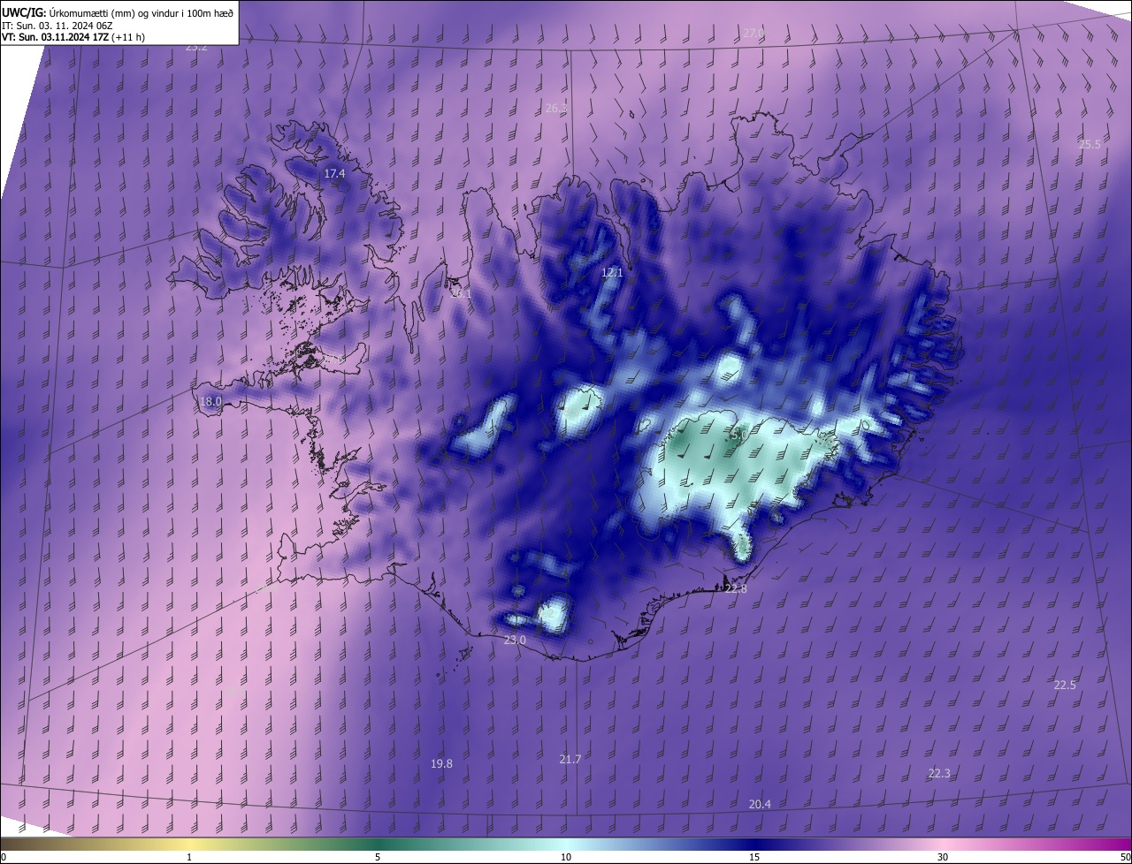The width and height of the screenshot is (1132, 864).
Task: Click the value 26.3 north of Iceland
Action: tap(556, 108)
